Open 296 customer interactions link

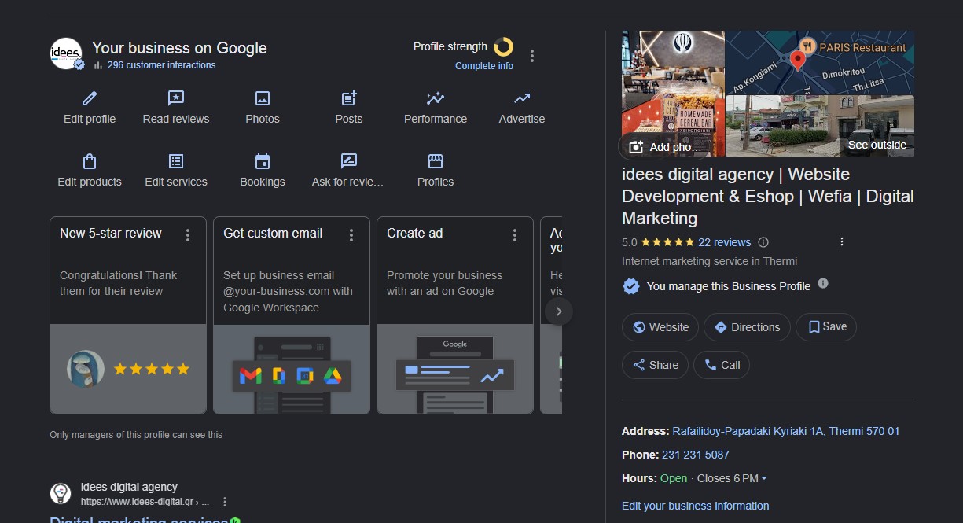(x=161, y=65)
